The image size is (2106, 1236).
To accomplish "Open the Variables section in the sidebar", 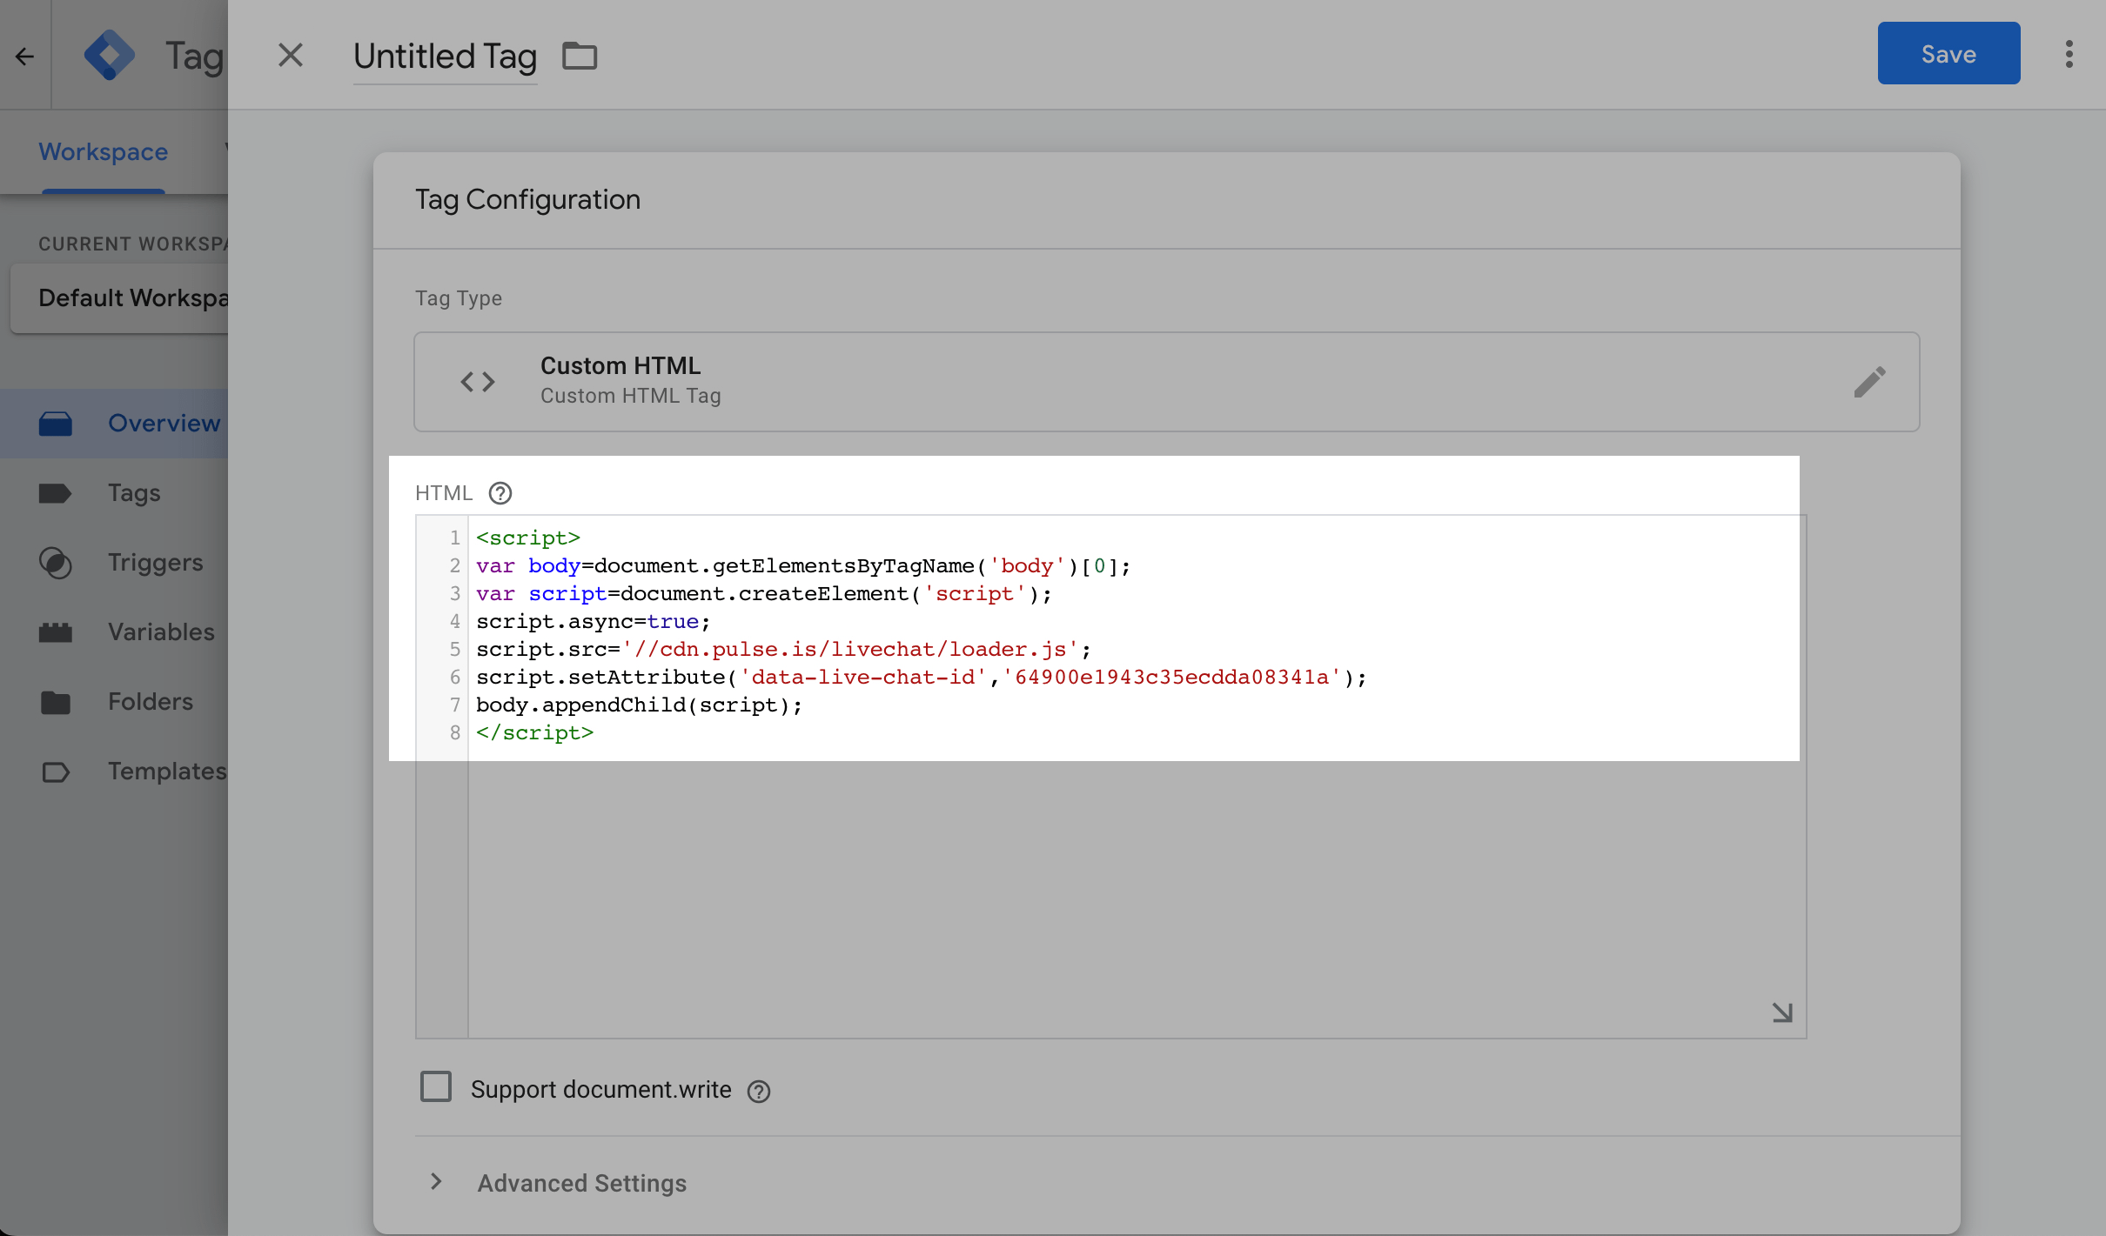I will coord(160,632).
